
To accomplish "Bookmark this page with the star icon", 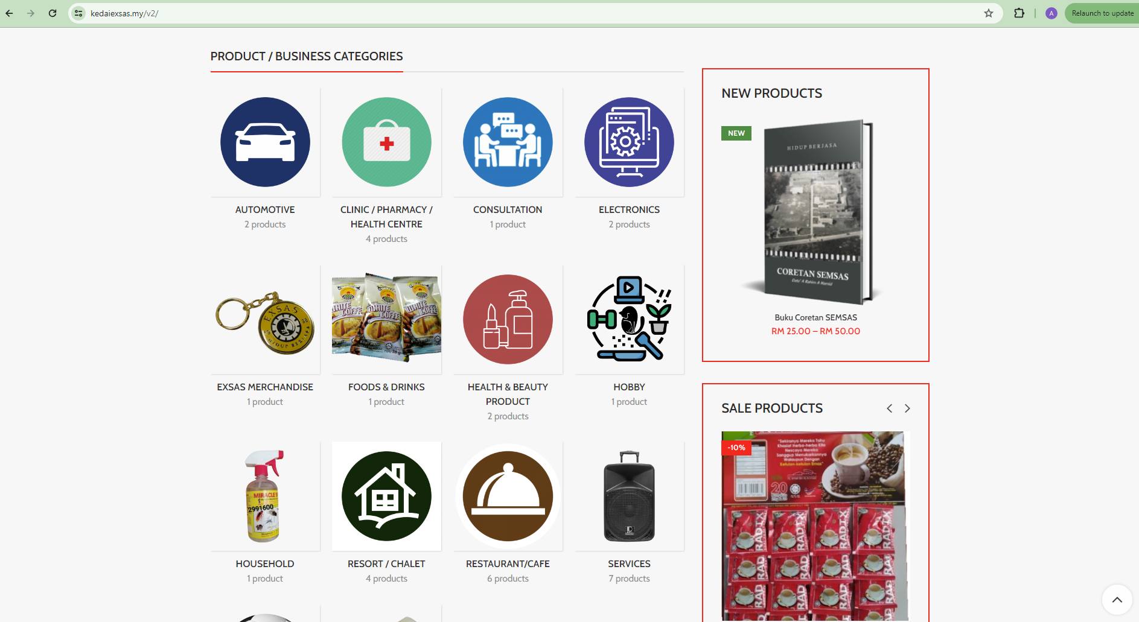I will point(988,13).
